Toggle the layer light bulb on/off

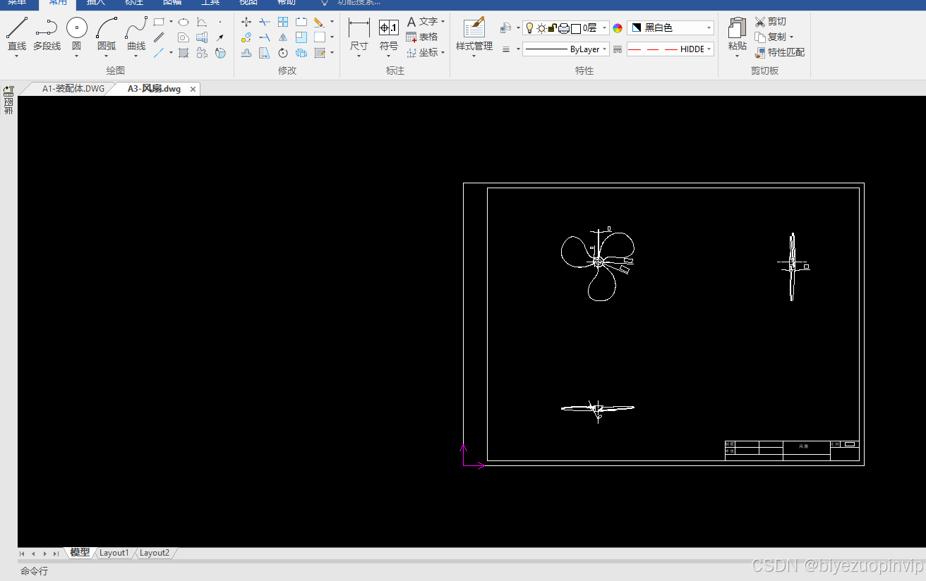point(530,28)
